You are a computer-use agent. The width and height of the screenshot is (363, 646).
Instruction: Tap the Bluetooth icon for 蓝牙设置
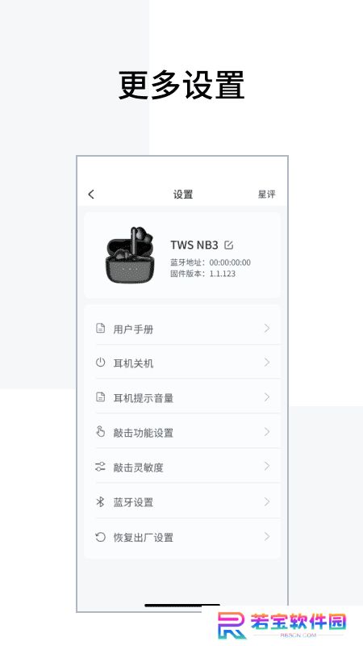pos(100,501)
